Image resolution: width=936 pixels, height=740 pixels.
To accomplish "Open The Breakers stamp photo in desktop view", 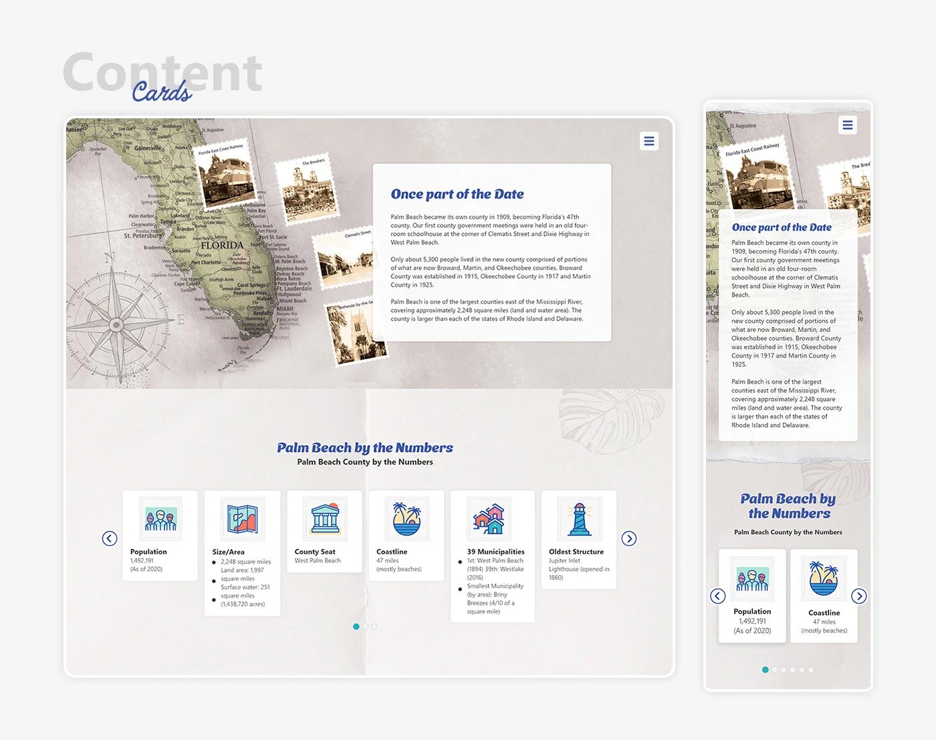I will point(308,188).
